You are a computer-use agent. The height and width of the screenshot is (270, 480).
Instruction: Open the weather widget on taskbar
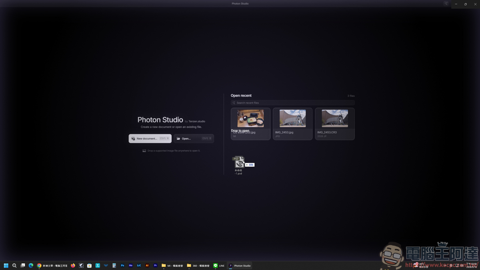tap(421, 266)
